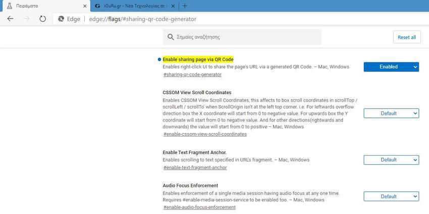Close the iGuRu.gr tab
The height and width of the screenshot is (214, 429).
pos(173,6)
